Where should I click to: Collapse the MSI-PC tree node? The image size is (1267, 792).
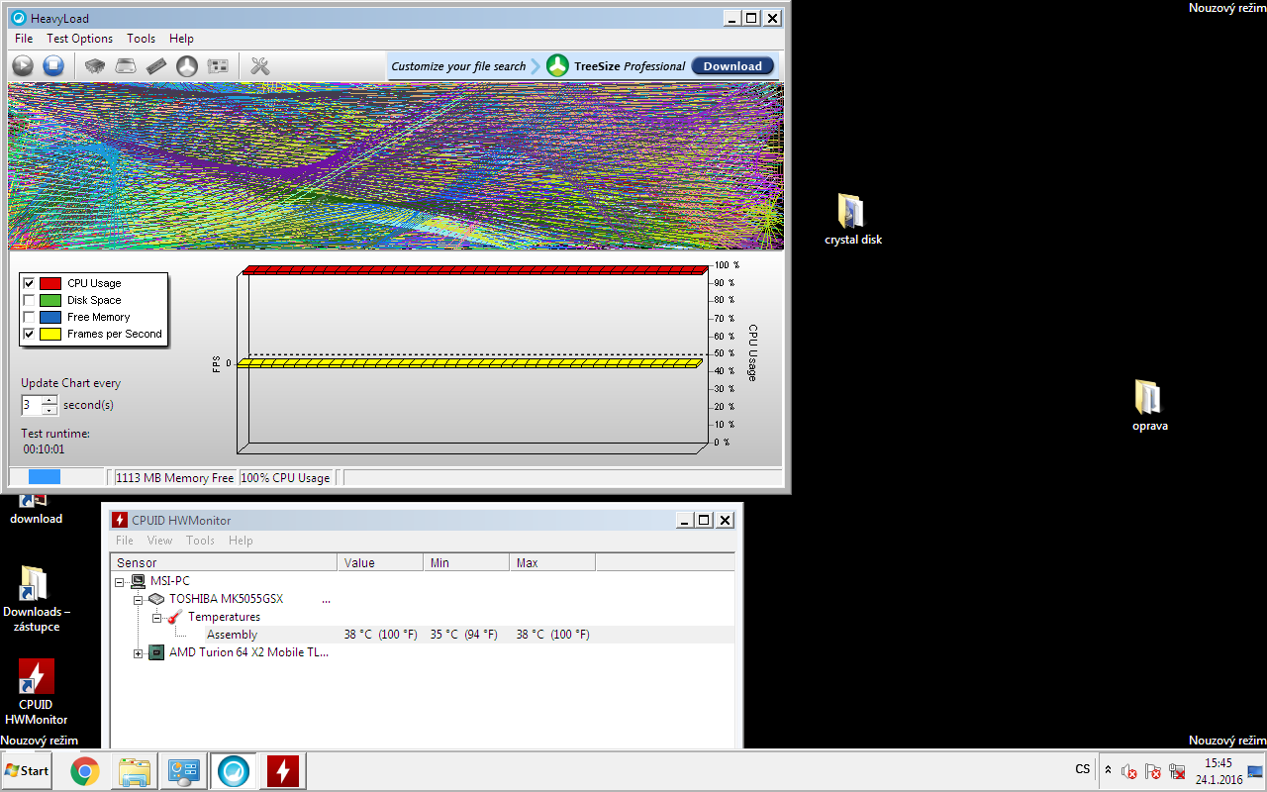(120, 581)
